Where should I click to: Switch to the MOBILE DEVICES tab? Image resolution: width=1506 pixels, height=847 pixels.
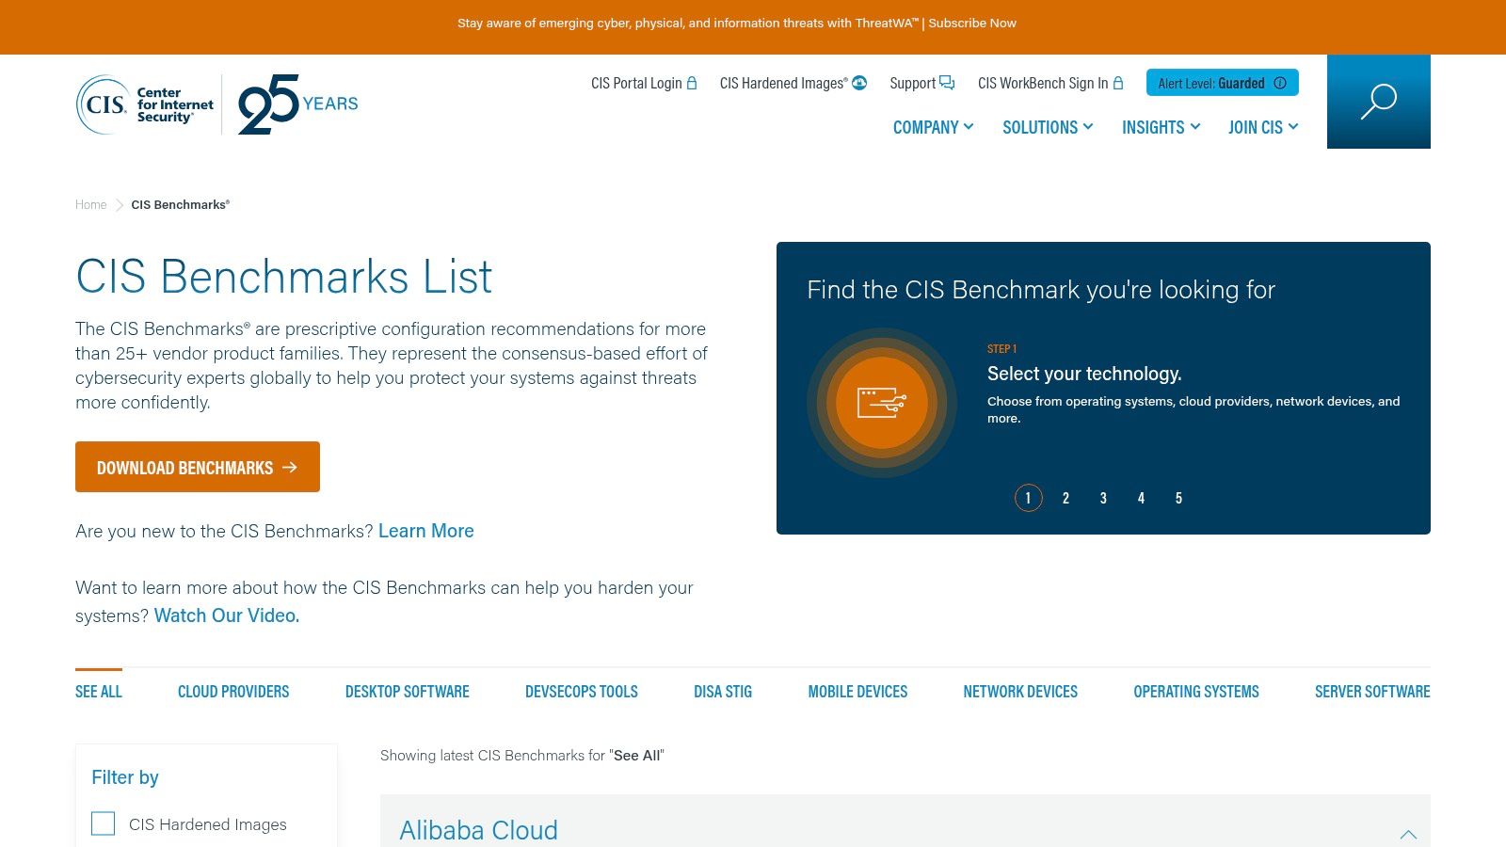(857, 691)
